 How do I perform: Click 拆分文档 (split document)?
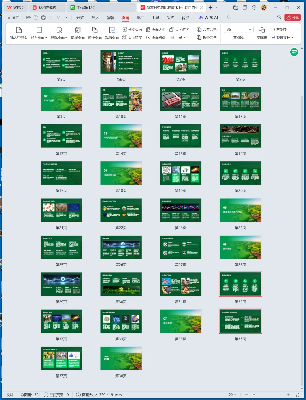[207, 37]
